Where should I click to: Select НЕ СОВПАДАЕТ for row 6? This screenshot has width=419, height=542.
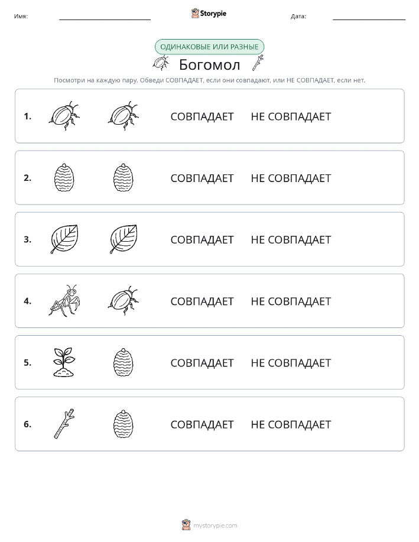(x=291, y=424)
